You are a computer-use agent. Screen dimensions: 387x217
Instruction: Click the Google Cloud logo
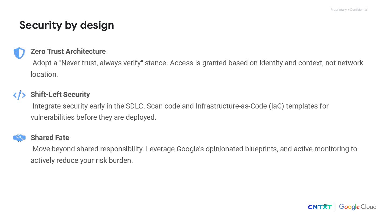tap(358, 207)
